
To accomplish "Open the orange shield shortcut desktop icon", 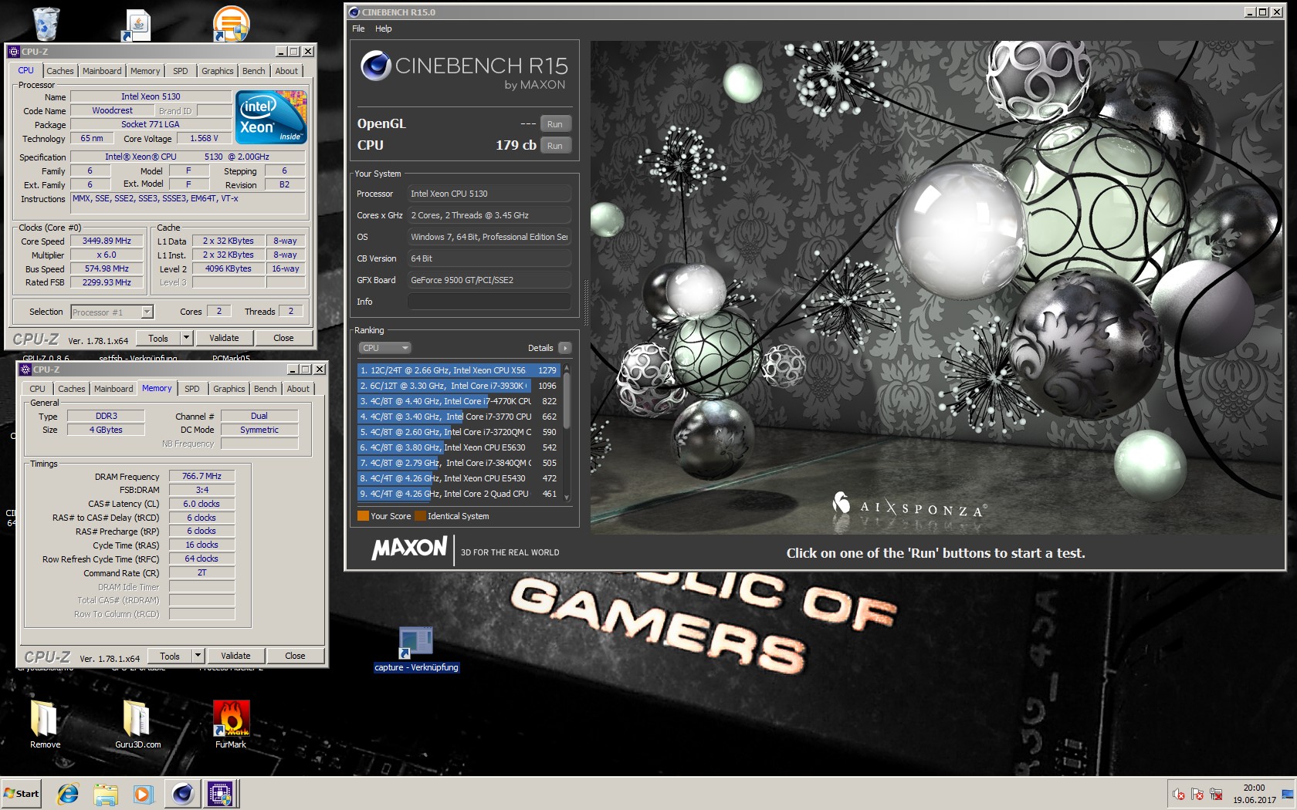I will (231, 23).
